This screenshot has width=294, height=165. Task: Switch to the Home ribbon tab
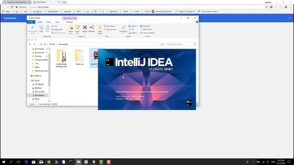click(x=40, y=22)
